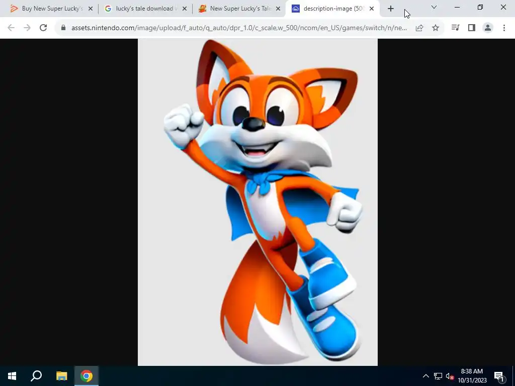Open network status tray icon
515x386 pixels.
coord(438,376)
